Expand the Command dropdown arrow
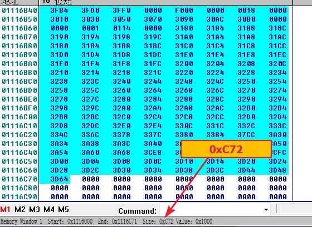Viewport: 312px width, 227px height. pos(266,210)
